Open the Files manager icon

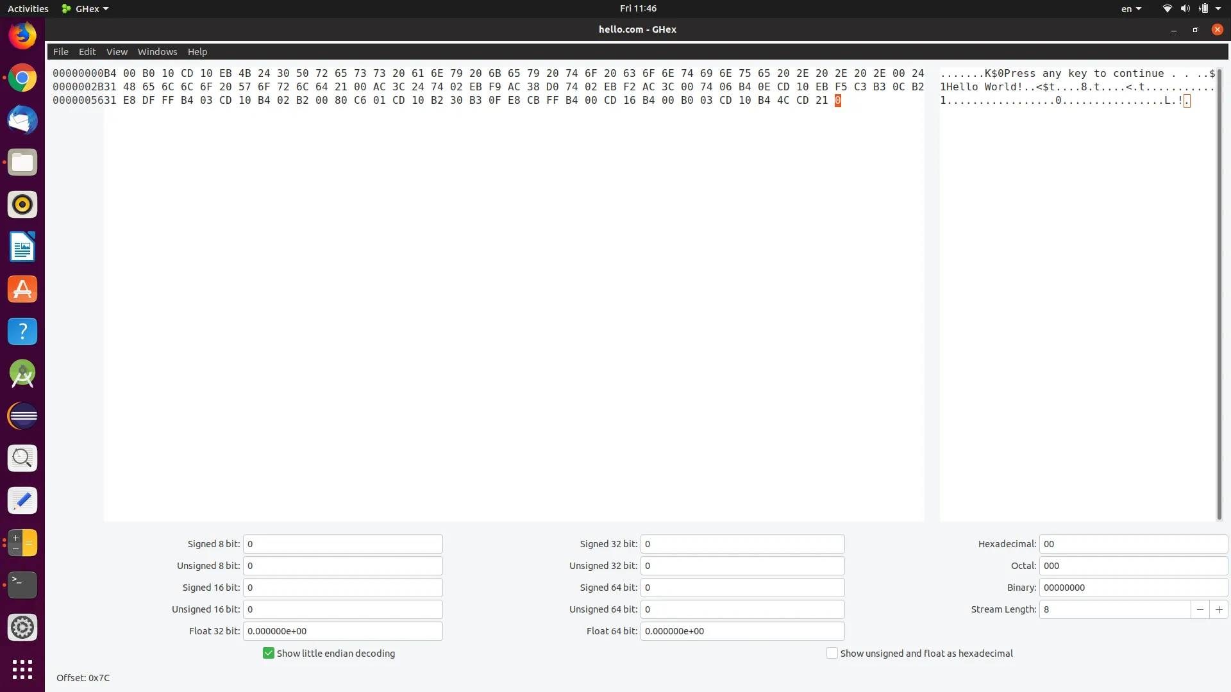coord(22,163)
